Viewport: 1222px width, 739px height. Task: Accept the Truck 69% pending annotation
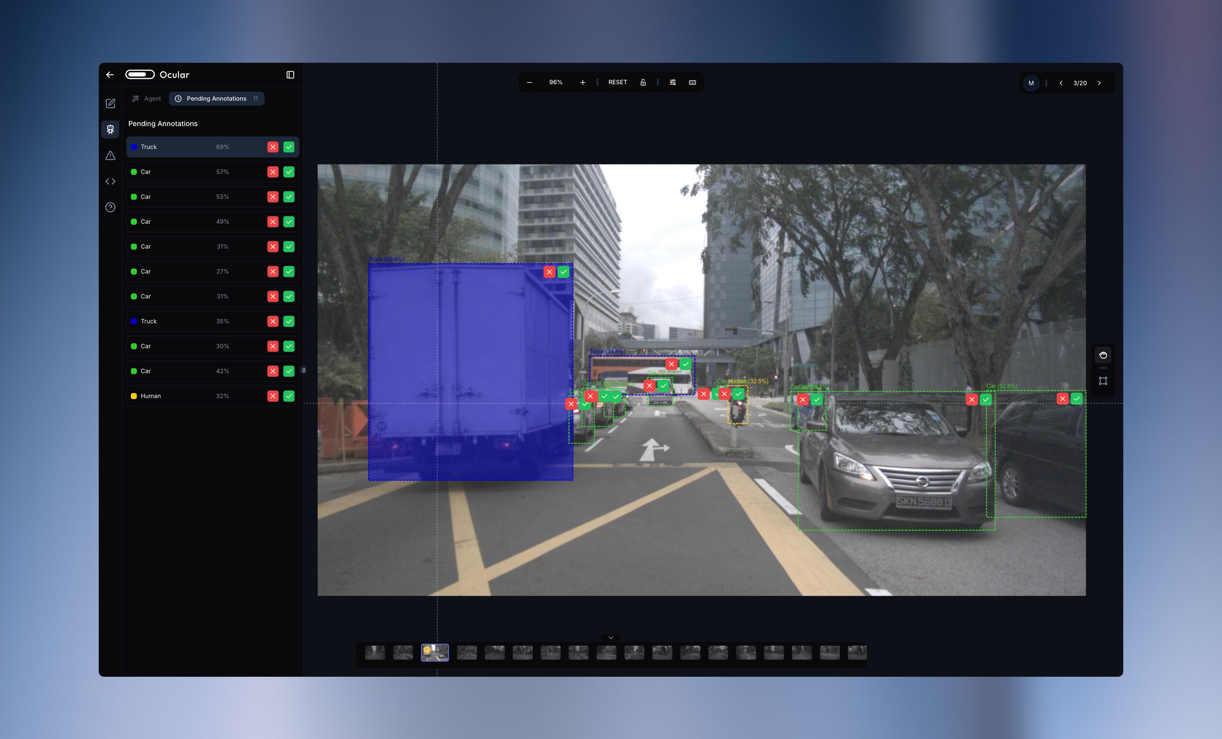[289, 147]
